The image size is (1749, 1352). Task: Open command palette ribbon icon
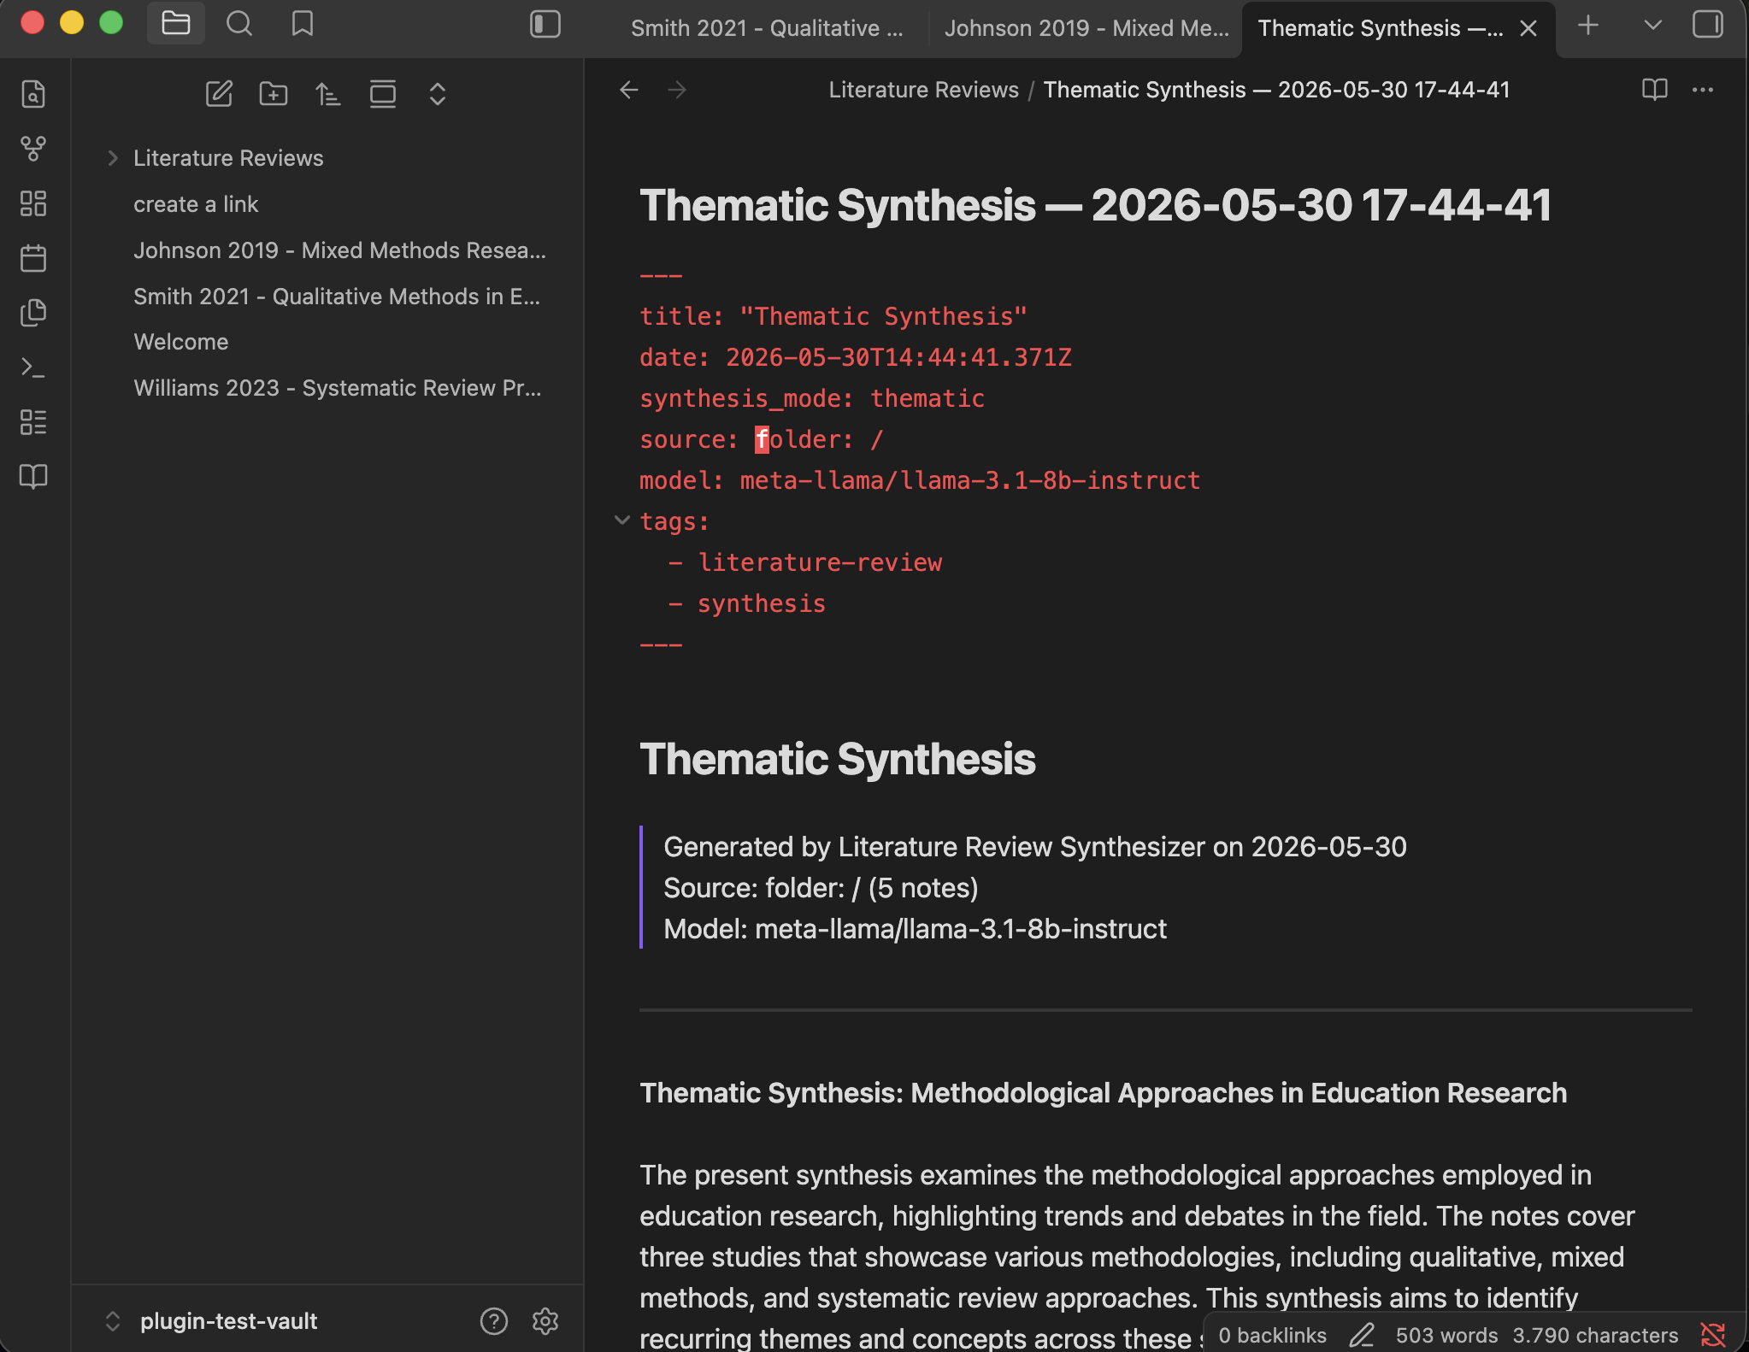pyautogui.click(x=33, y=367)
